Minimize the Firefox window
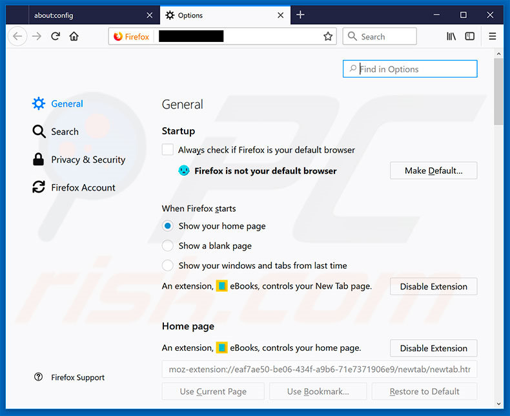This screenshot has width=510, height=416. pos(436,15)
